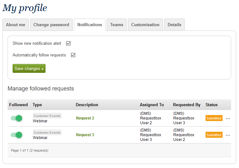Toggle off following for Request 3
Image resolution: width=239 pixels, height=168 pixels.
click(x=16, y=135)
